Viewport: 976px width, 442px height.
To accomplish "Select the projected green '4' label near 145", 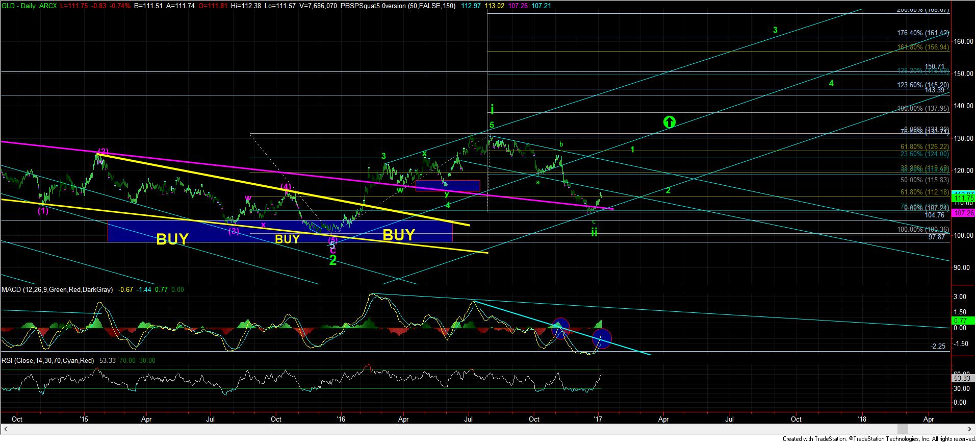I will point(831,83).
